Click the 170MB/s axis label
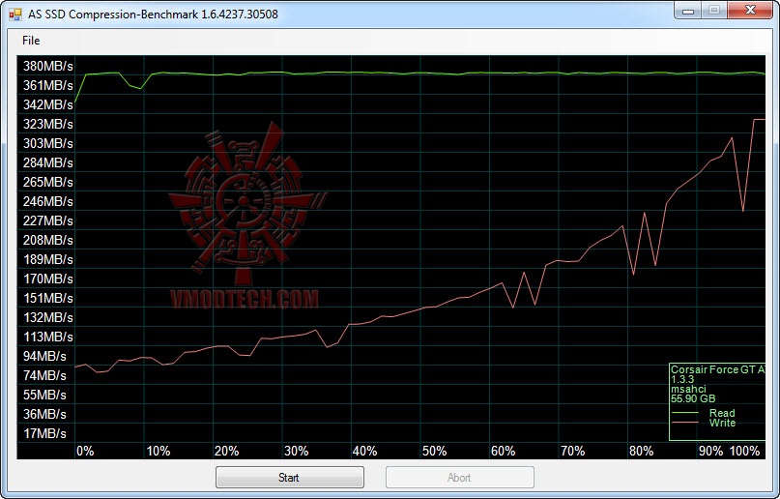 47,279
